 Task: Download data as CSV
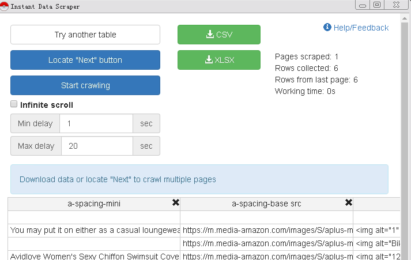point(219,35)
